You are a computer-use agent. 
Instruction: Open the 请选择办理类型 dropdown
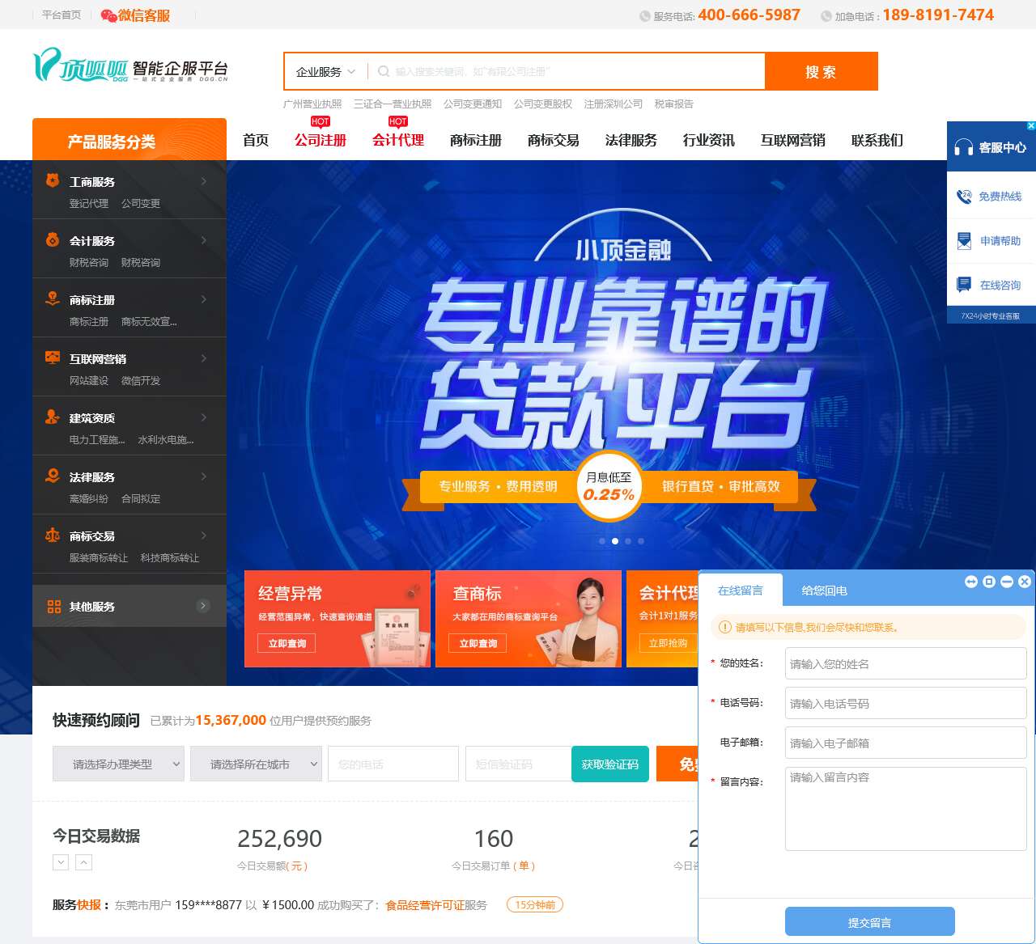[118, 764]
